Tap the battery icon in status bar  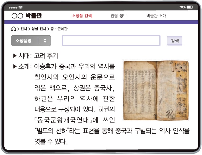(x=190, y=7)
